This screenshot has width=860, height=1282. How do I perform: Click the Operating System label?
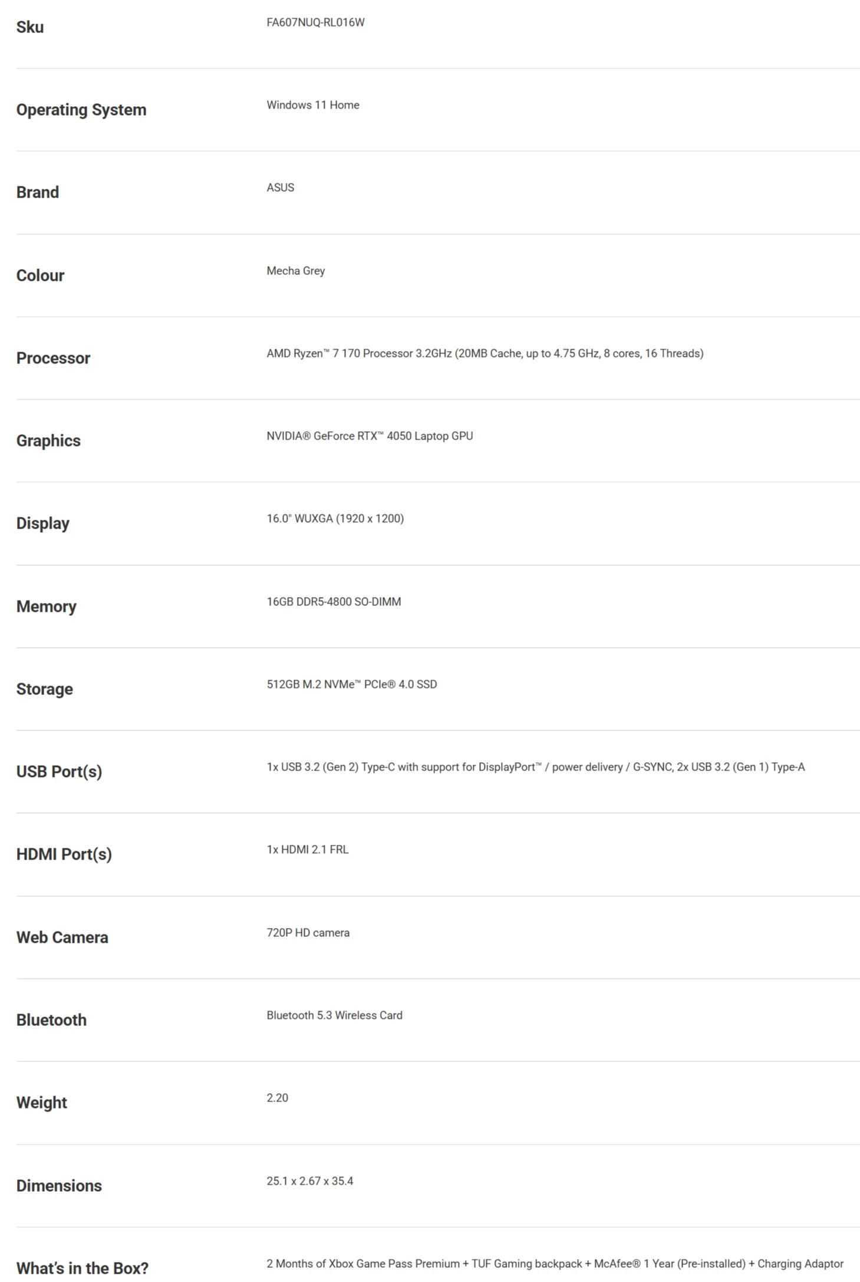point(81,110)
